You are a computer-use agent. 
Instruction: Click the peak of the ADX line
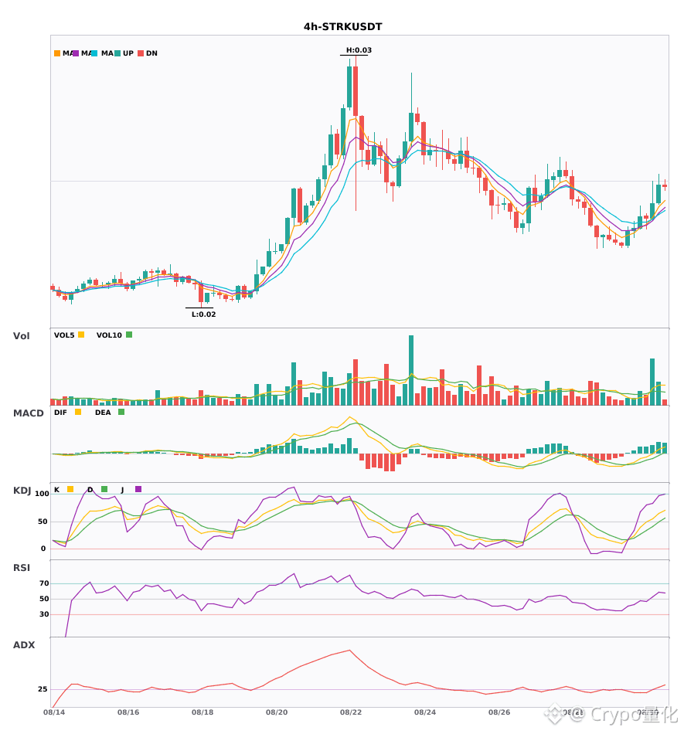pyautogui.click(x=349, y=651)
